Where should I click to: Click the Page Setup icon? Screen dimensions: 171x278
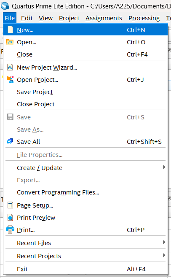coord(10,205)
